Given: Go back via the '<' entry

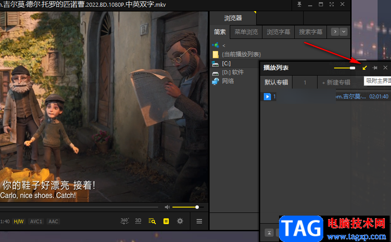Looking at the screenshot, I should pos(223,46).
